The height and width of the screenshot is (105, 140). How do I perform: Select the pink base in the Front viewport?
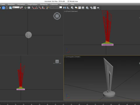coord(108,45)
